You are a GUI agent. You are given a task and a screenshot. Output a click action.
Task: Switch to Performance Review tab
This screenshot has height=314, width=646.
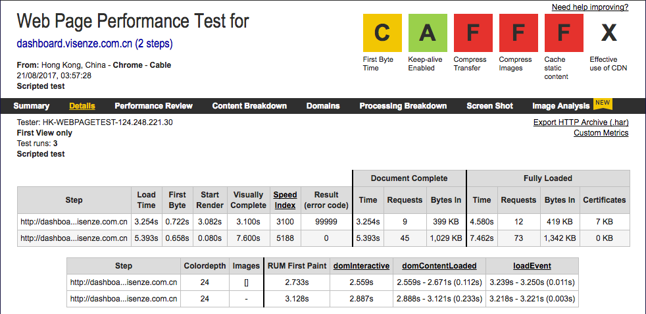tap(153, 106)
